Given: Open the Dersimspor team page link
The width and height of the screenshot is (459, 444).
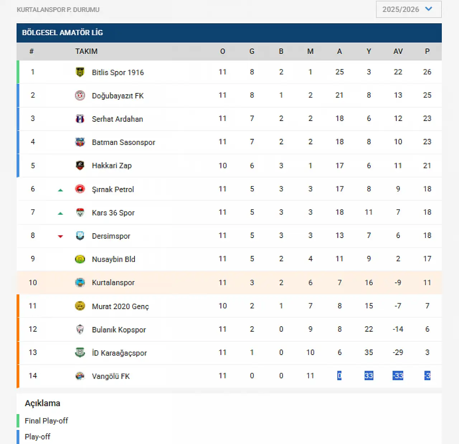Looking at the screenshot, I should (x=111, y=236).
